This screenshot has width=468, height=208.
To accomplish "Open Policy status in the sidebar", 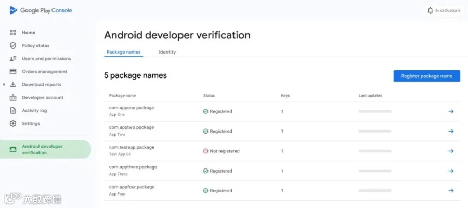I will [x=35, y=46].
